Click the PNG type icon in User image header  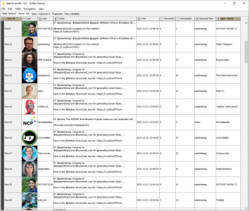(x=24, y=19)
